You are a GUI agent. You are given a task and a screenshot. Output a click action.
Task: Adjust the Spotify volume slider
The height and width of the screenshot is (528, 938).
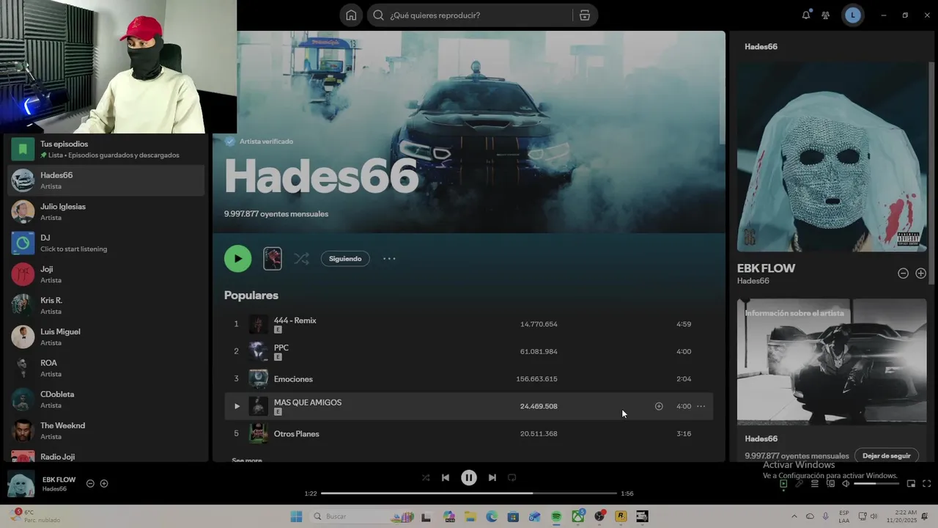[x=876, y=484]
